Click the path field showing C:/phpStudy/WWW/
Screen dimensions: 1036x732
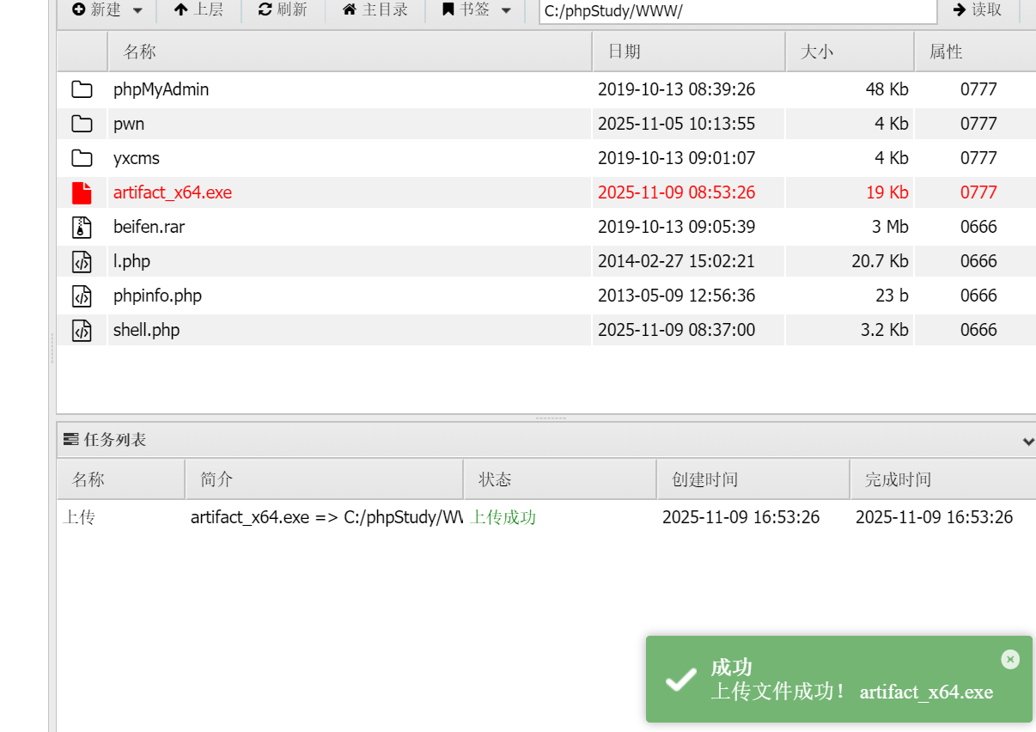click(x=738, y=11)
